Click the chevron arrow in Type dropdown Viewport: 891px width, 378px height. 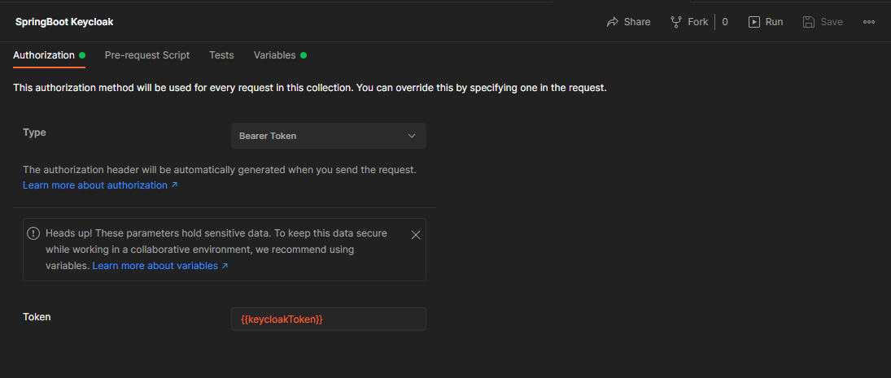[412, 137]
